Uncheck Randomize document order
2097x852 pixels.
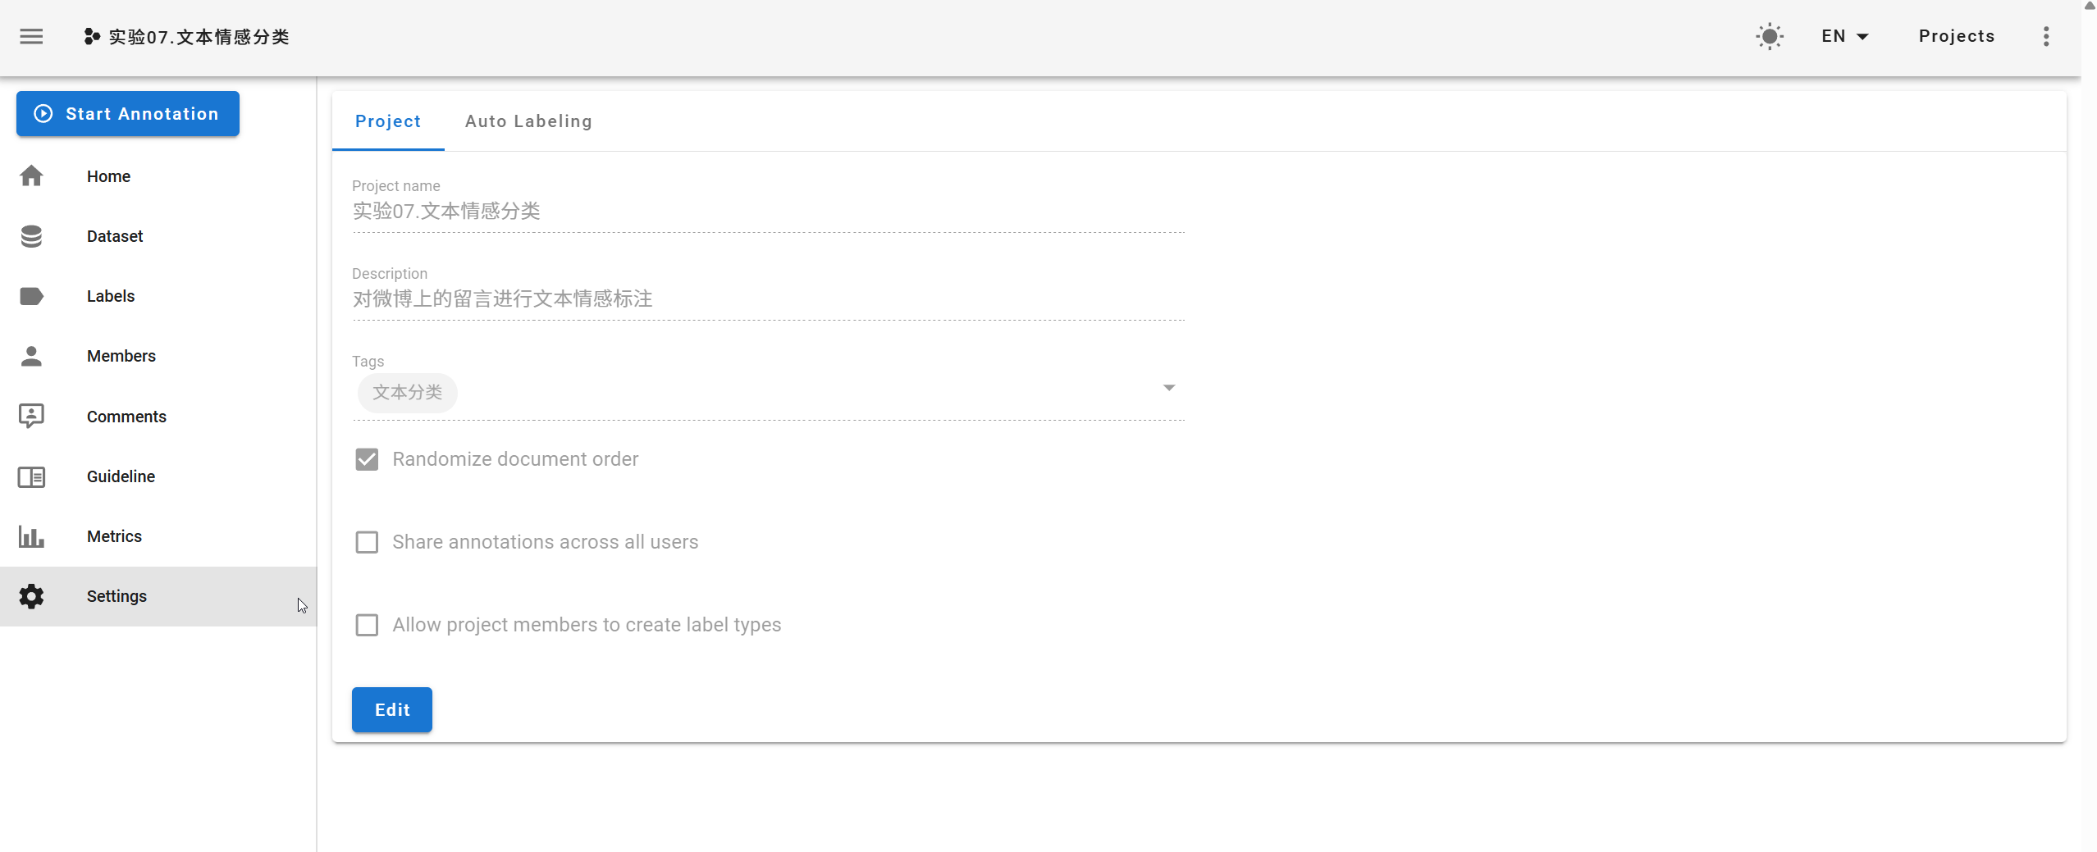367,459
